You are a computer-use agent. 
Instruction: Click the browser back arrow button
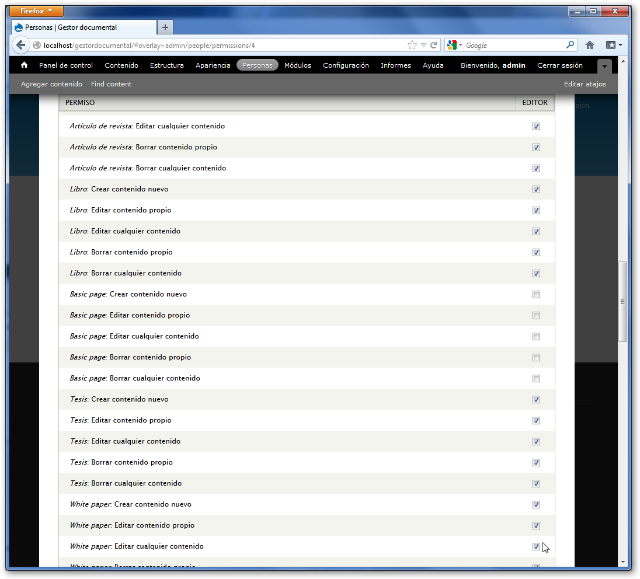[20, 45]
